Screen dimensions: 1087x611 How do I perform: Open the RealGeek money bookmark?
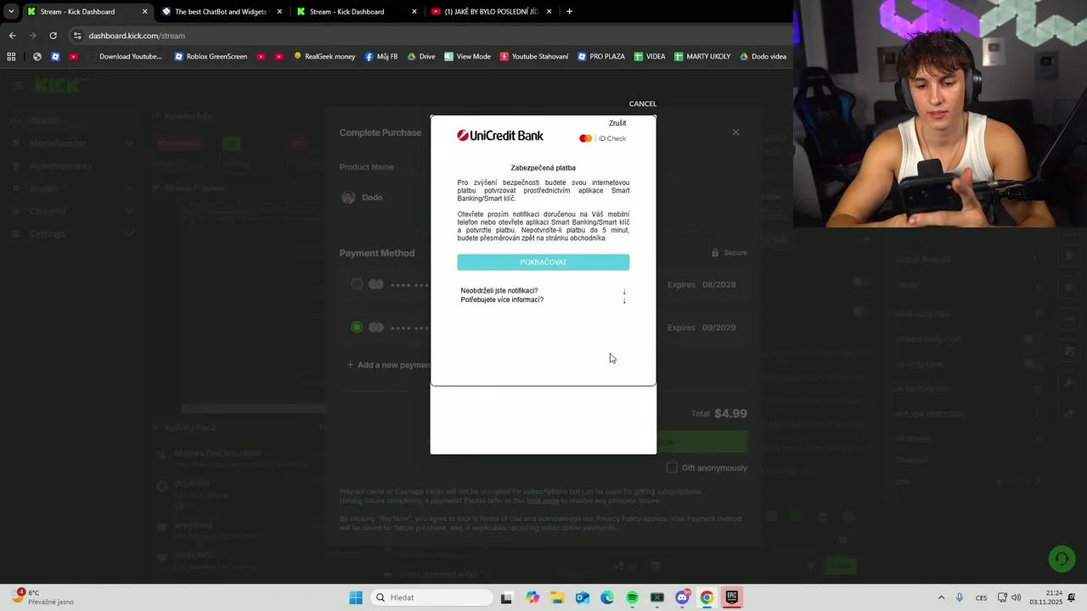coord(324,57)
